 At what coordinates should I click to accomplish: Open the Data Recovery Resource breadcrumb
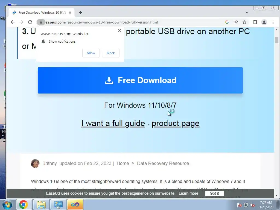(x=163, y=164)
